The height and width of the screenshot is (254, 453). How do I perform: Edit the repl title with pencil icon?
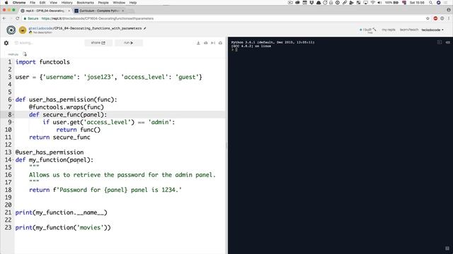[144, 28]
